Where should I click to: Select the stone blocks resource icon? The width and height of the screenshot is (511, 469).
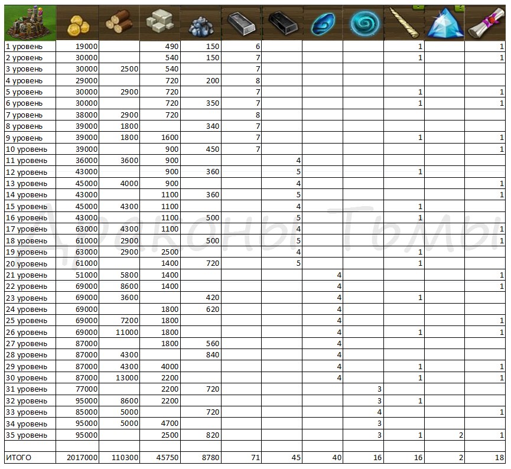(x=160, y=22)
